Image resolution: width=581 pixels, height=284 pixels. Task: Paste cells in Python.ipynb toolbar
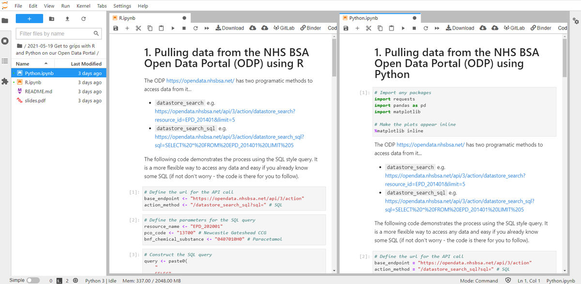[x=392, y=28]
